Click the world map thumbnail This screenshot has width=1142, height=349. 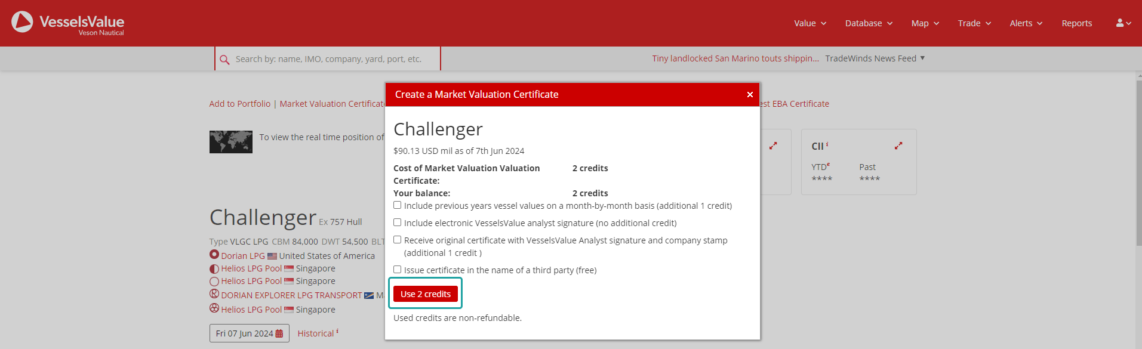(x=231, y=142)
